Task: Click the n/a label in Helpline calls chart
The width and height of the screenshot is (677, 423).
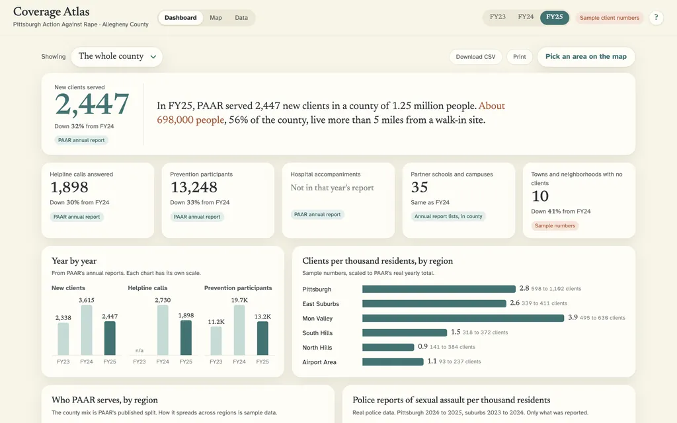Action: click(139, 350)
